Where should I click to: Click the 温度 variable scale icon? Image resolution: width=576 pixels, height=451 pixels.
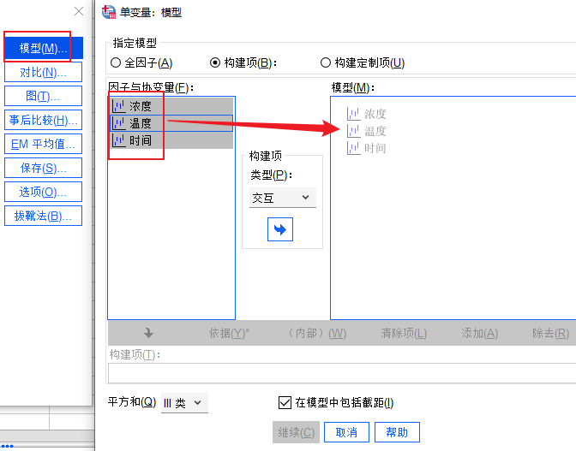pos(118,123)
